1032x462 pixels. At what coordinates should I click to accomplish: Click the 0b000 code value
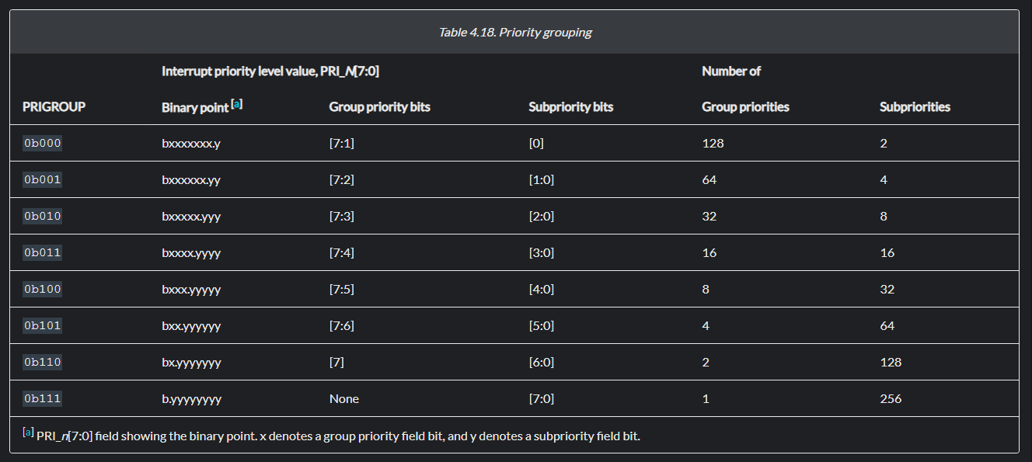[x=42, y=143]
